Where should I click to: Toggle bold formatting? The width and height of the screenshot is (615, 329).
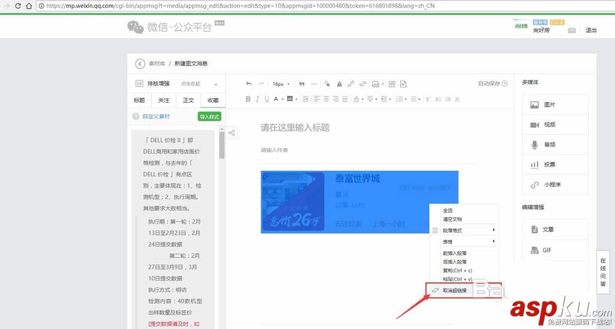pyautogui.click(x=248, y=99)
